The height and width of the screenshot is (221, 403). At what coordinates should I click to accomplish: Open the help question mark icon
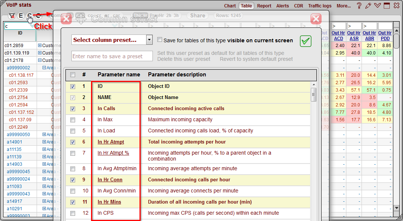(x=359, y=6)
